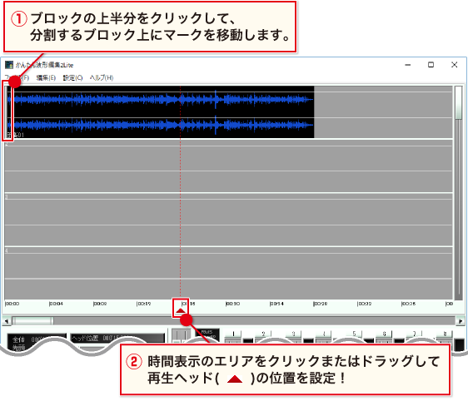Click the horizontal scrollbar left arrow

click(x=6, y=321)
